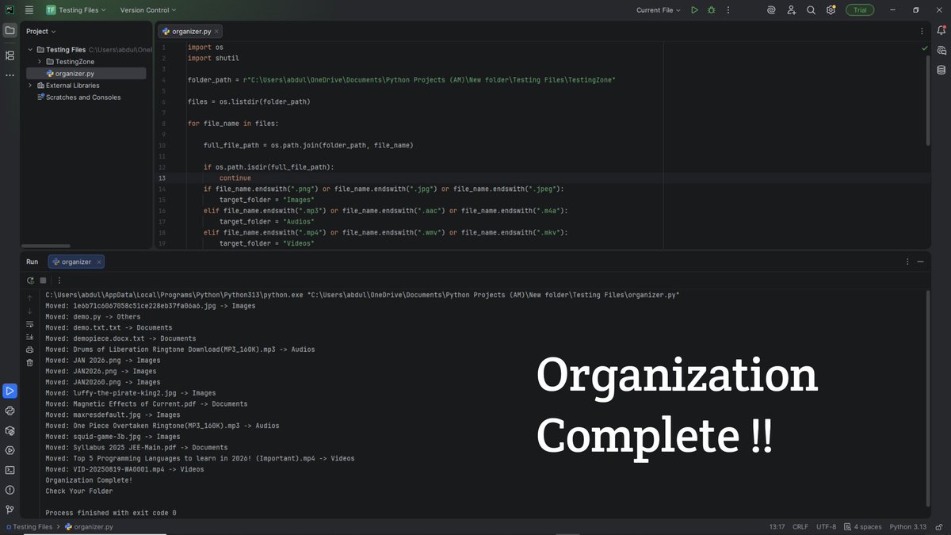This screenshot has width=951, height=535.
Task: Stop the running process square icon
Action: pyautogui.click(x=43, y=280)
